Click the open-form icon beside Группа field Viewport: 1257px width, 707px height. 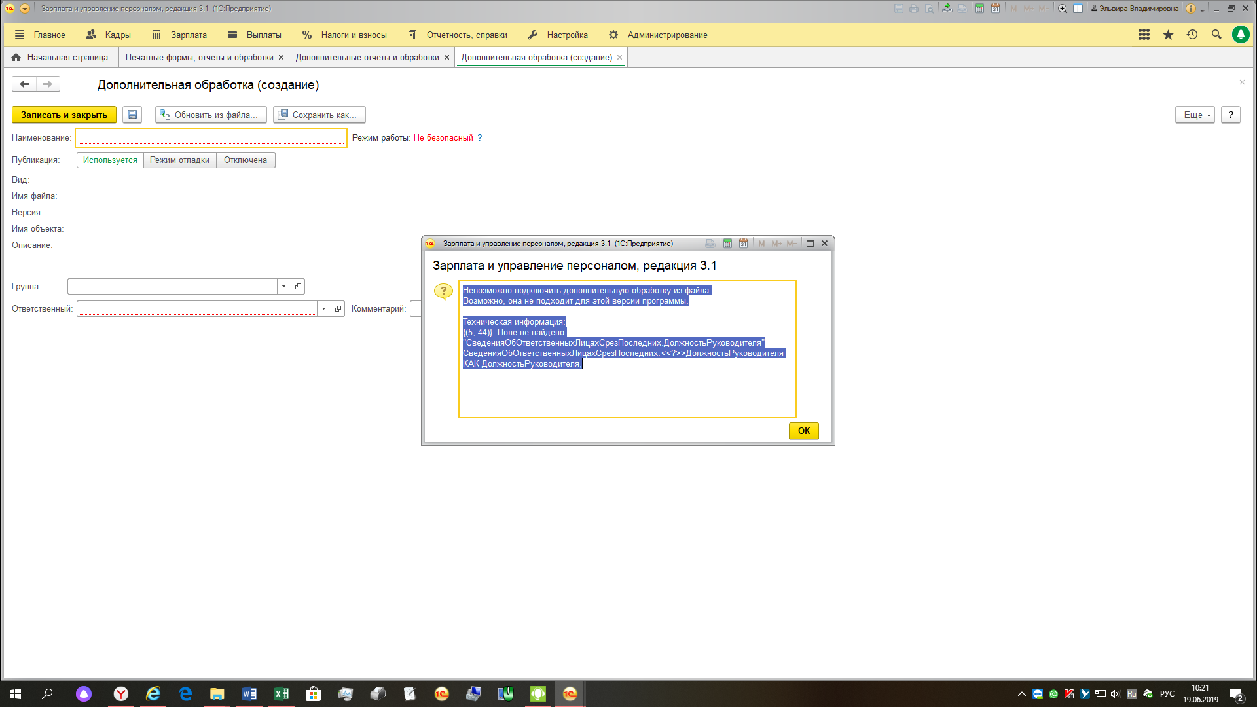(298, 287)
